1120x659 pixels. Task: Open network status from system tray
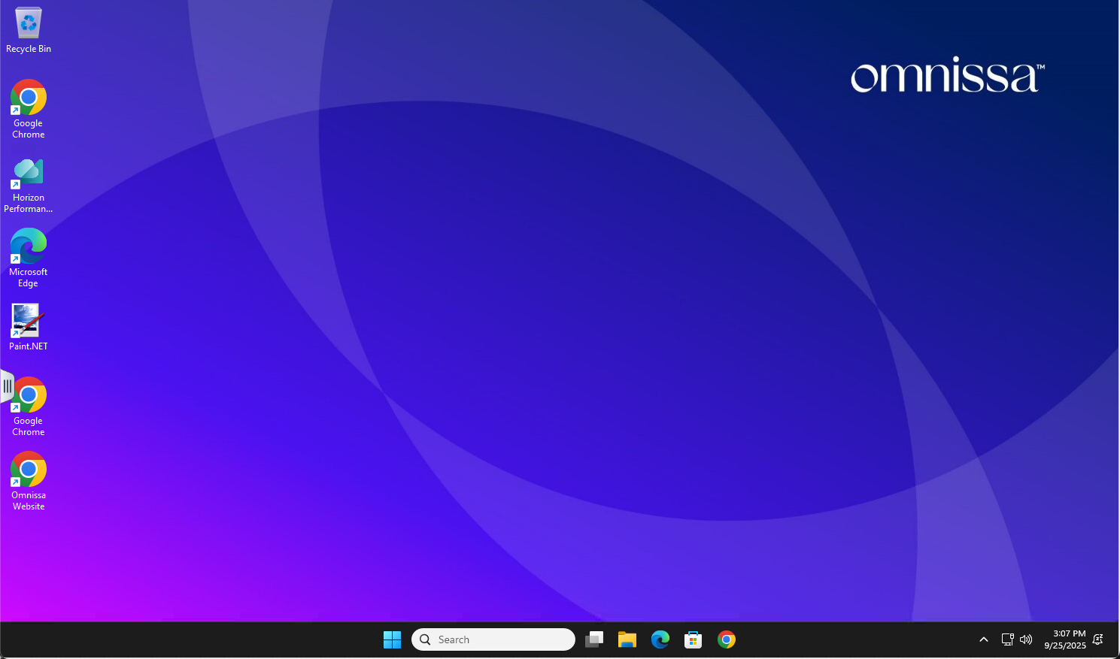[x=1007, y=639]
